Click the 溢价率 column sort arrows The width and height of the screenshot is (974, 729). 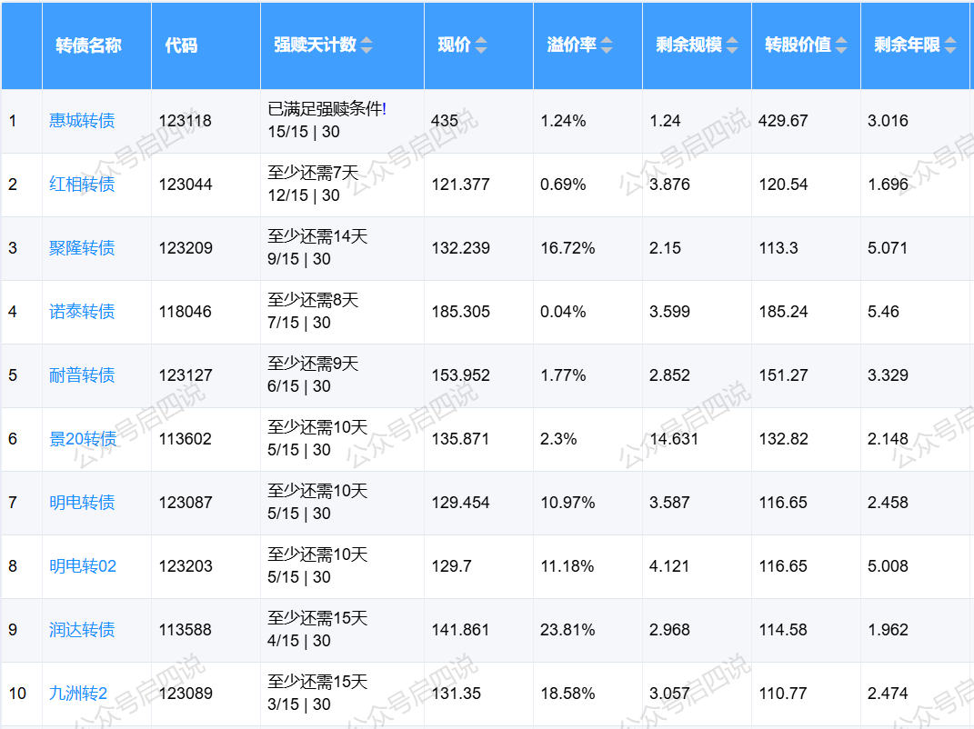(x=607, y=45)
